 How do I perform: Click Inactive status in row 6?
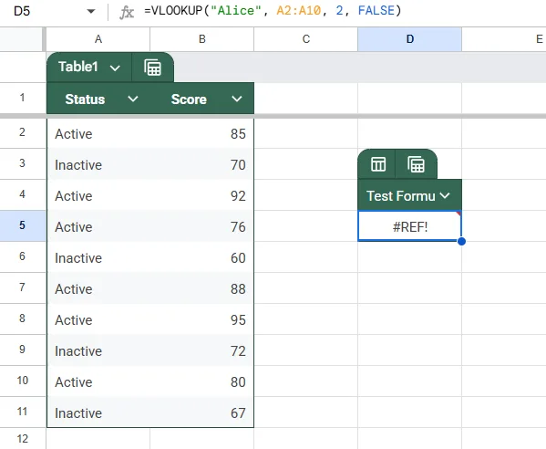point(98,257)
